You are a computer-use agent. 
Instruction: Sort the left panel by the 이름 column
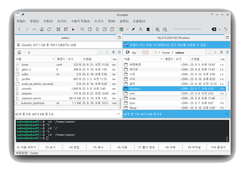35,59
